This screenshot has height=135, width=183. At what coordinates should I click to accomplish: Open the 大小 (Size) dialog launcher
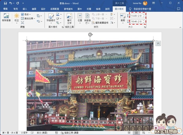click(145, 27)
